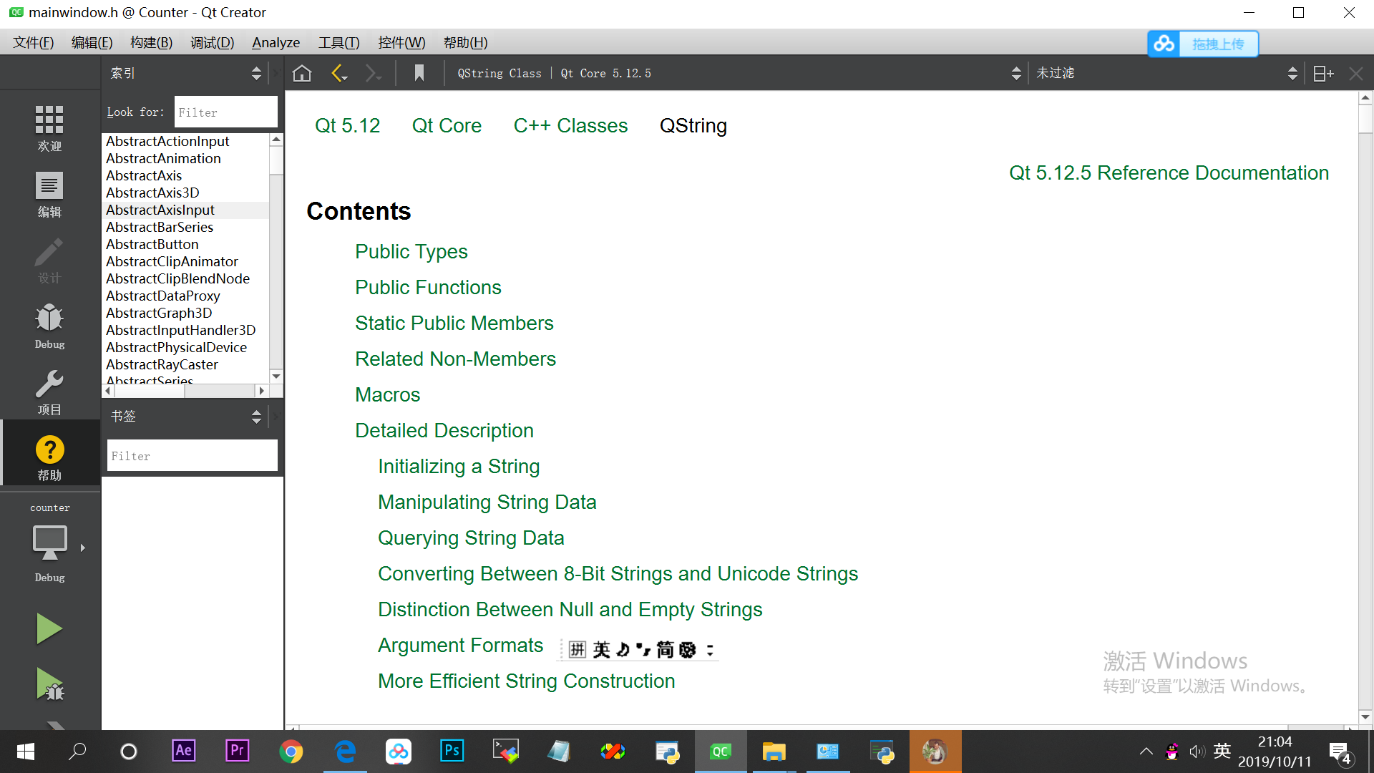
Task: Click the Home icon in help toolbar
Action: pyautogui.click(x=302, y=73)
